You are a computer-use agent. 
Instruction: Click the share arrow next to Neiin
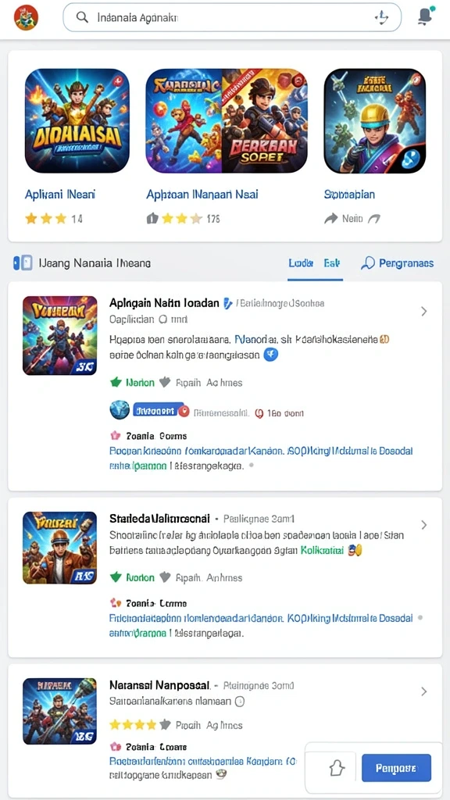point(331,219)
